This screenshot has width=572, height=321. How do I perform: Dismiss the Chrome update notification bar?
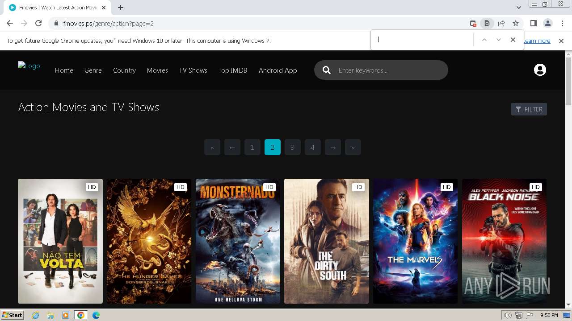(561, 41)
